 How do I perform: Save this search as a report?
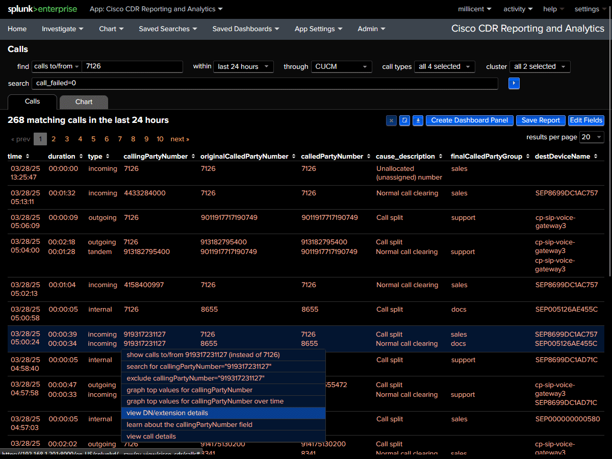(x=541, y=120)
